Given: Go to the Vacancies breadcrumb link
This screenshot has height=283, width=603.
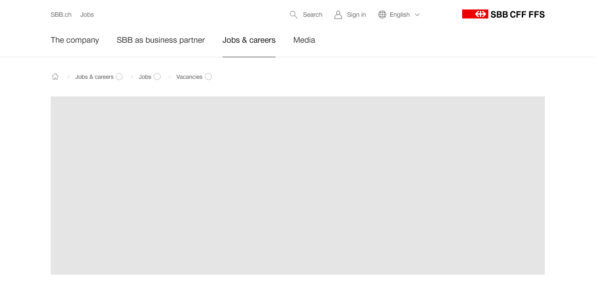Looking at the screenshot, I should point(189,77).
